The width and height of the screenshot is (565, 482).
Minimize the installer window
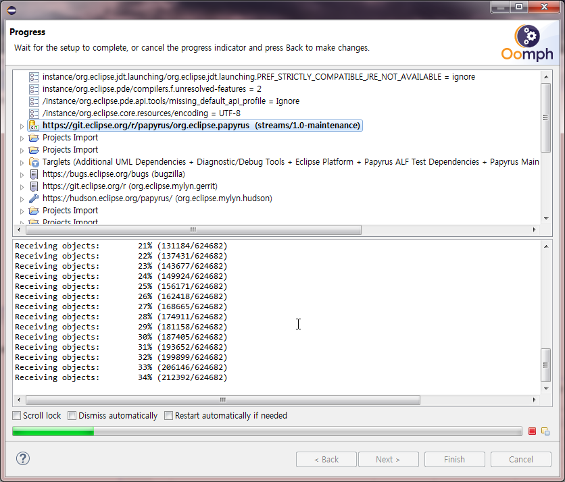501,7
